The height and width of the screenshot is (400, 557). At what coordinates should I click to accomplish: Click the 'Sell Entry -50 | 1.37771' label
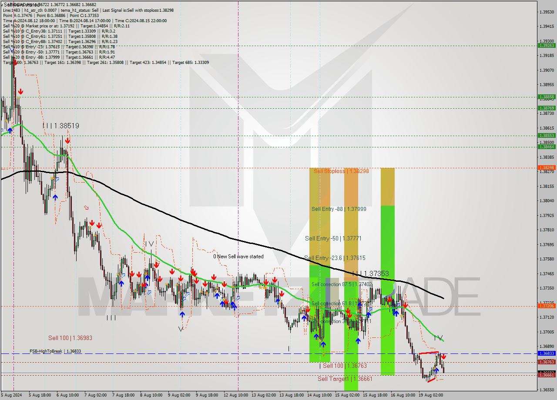(333, 239)
